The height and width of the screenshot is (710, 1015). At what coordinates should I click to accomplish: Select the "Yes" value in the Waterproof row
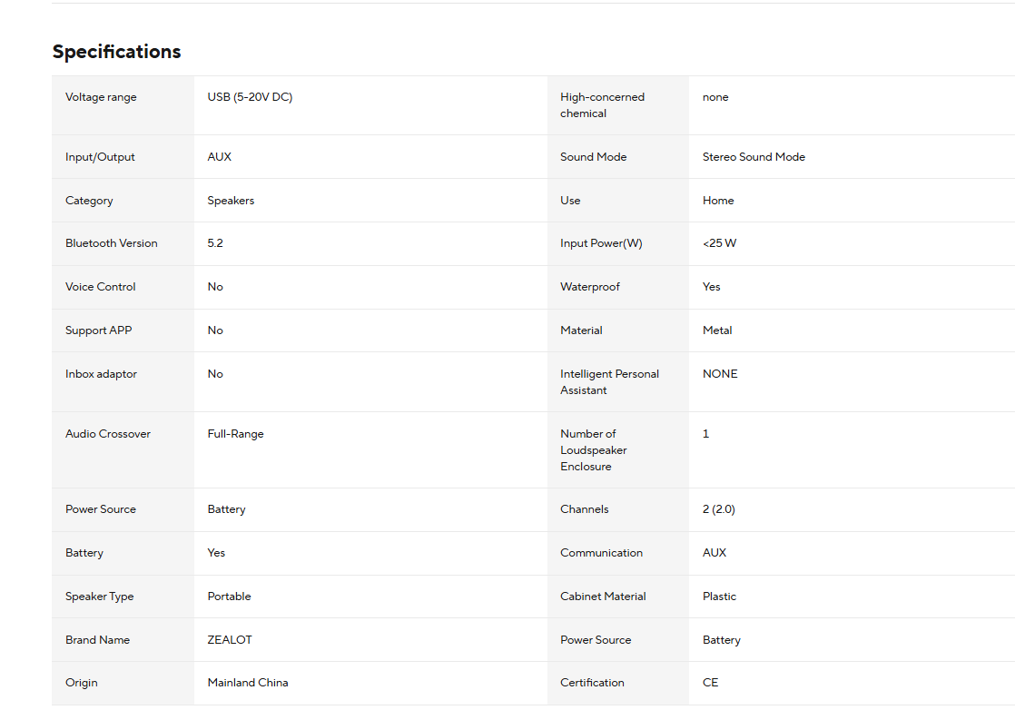point(712,287)
